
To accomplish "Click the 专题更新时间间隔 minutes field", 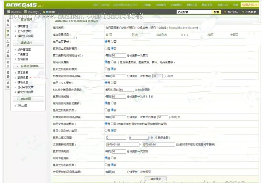I will click(x=119, y=172).
